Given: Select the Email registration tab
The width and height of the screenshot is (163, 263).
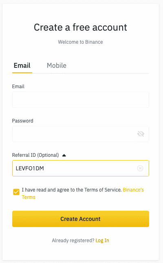Looking at the screenshot, I should pyautogui.click(x=22, y=65).
